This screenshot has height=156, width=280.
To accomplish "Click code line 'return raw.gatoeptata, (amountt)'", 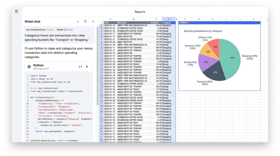I will coord(55,131).
